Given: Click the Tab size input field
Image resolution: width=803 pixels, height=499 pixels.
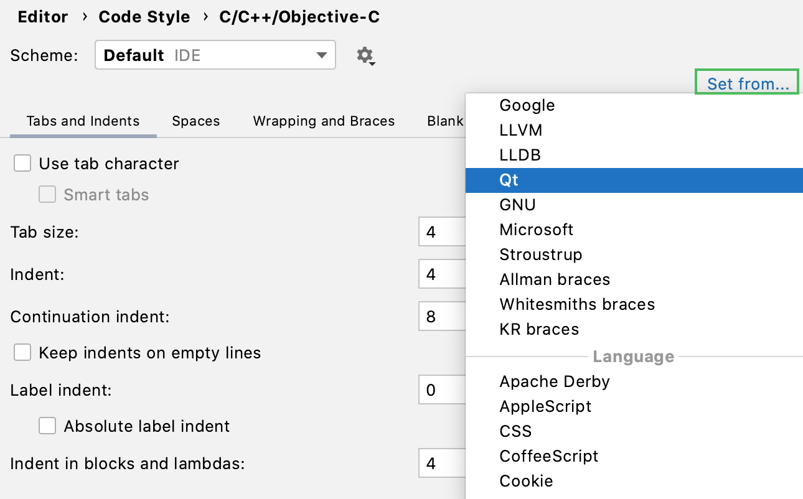Looking at the screenshot, I should point(442,233).
